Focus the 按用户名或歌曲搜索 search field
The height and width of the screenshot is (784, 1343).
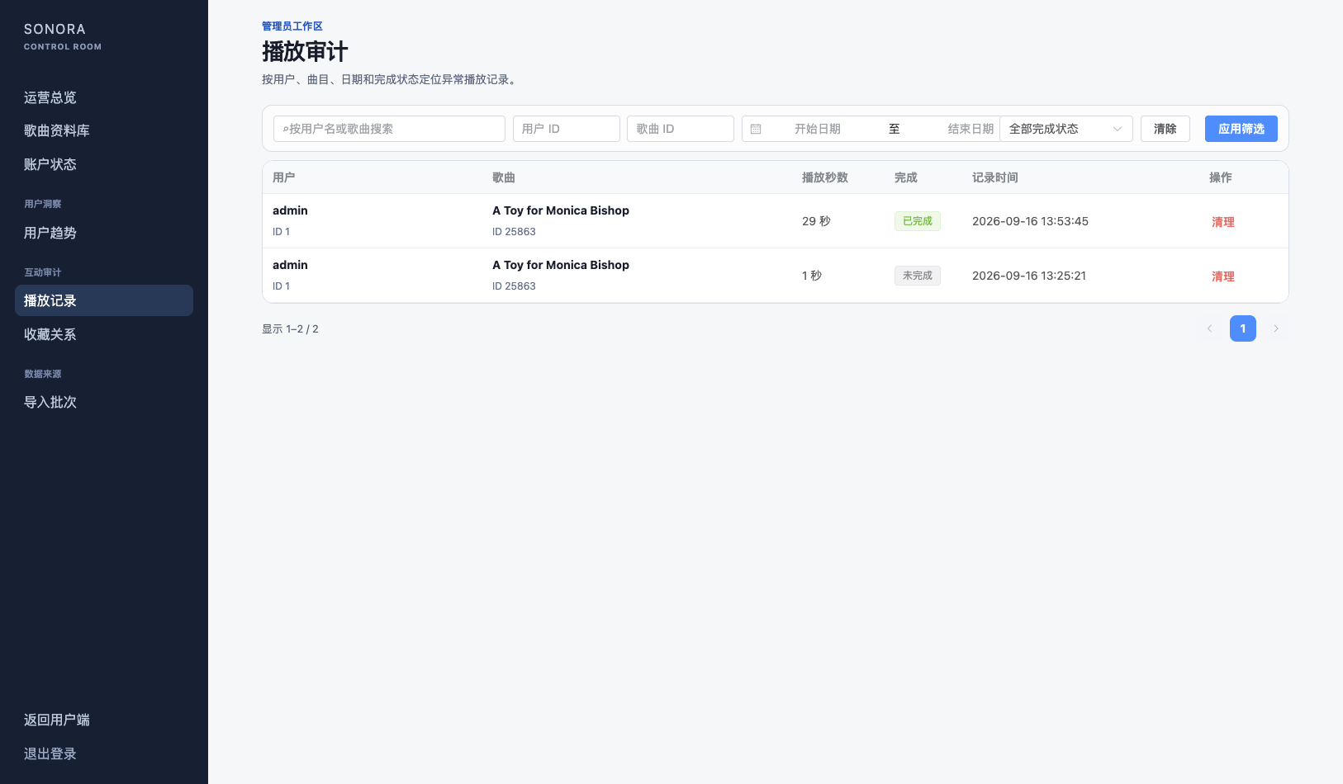coord(389,129)
